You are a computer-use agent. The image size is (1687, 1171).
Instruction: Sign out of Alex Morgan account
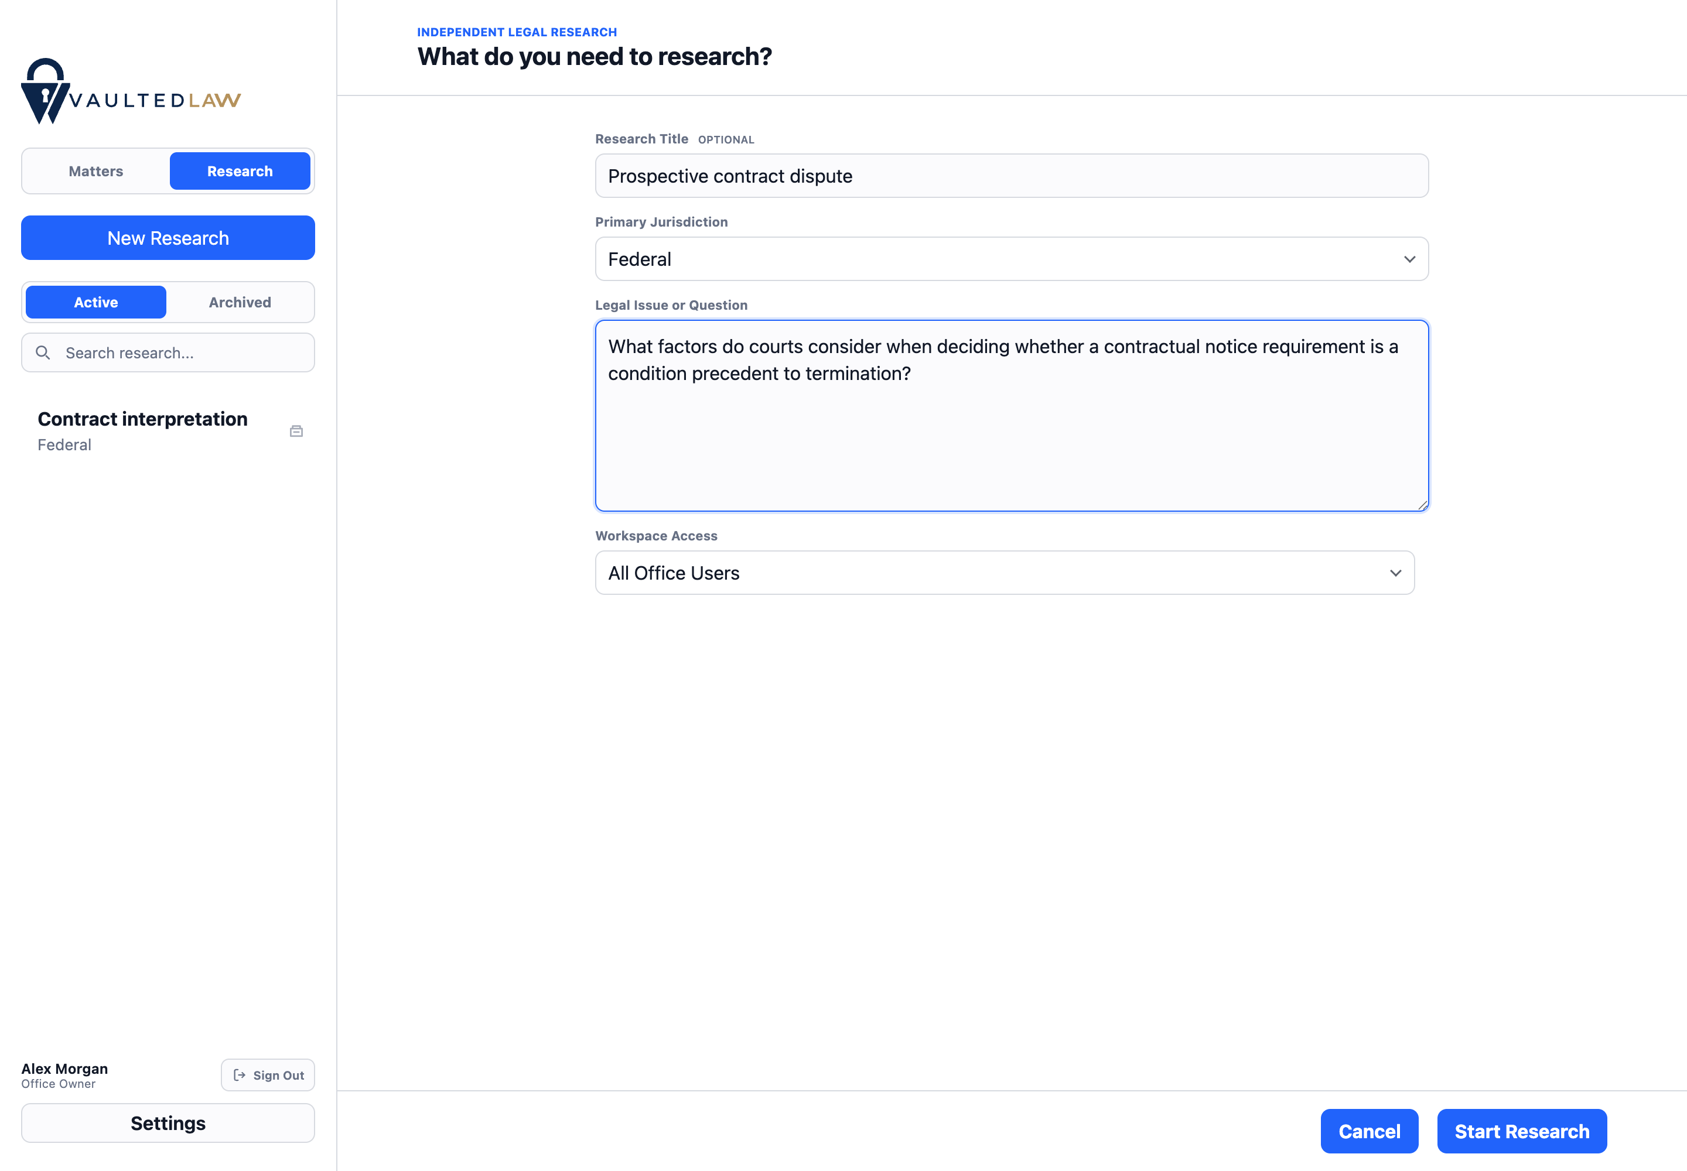click(268, 1075)
